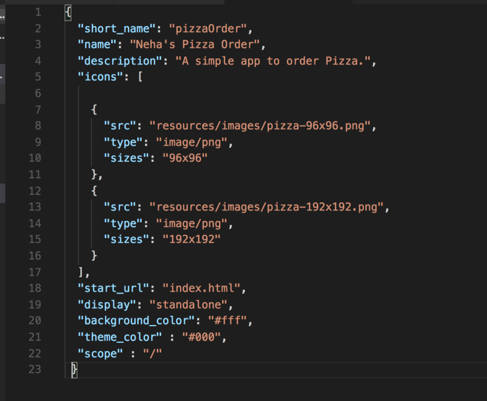Click the opening brace on line 7

click(x=94, y=110)
